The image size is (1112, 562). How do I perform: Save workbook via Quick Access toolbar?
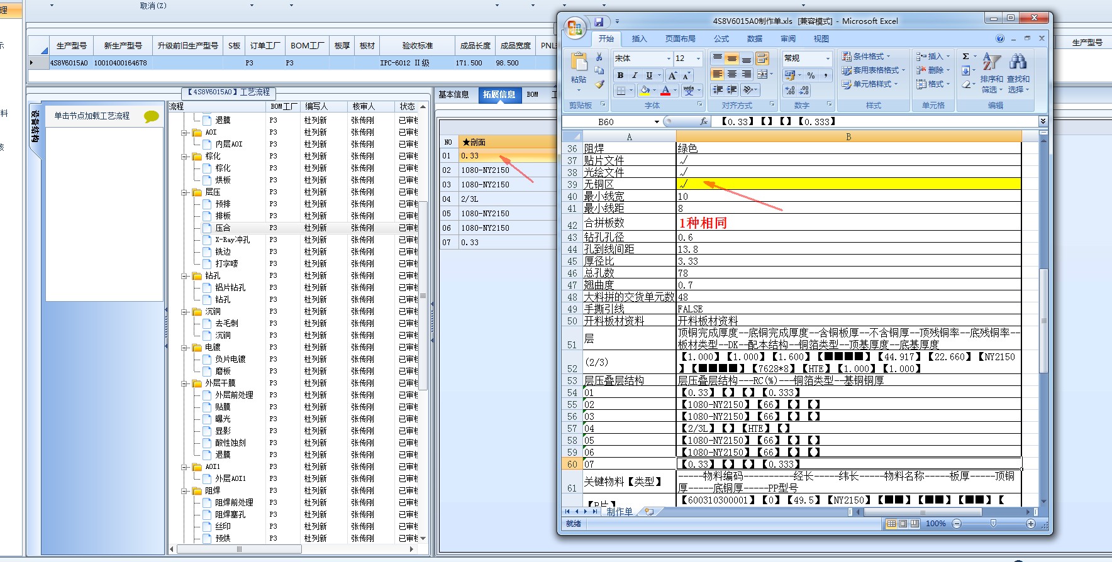coord(598,21)
